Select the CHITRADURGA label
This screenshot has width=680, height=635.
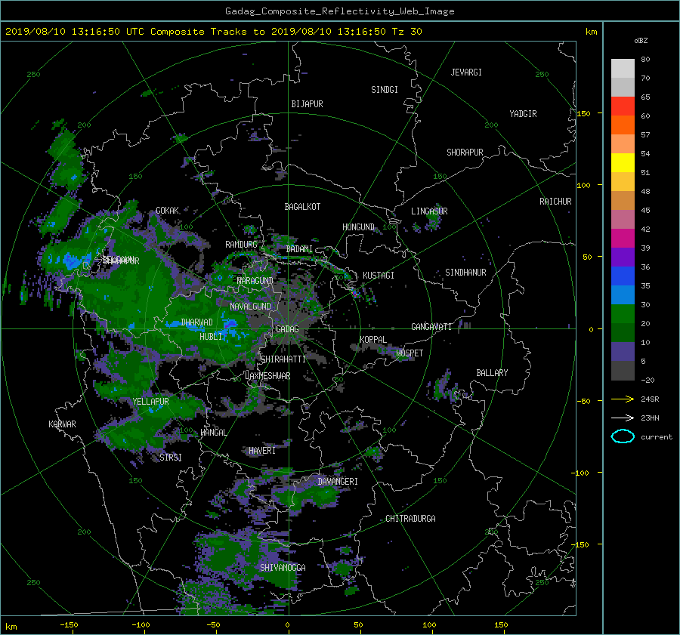410,519
